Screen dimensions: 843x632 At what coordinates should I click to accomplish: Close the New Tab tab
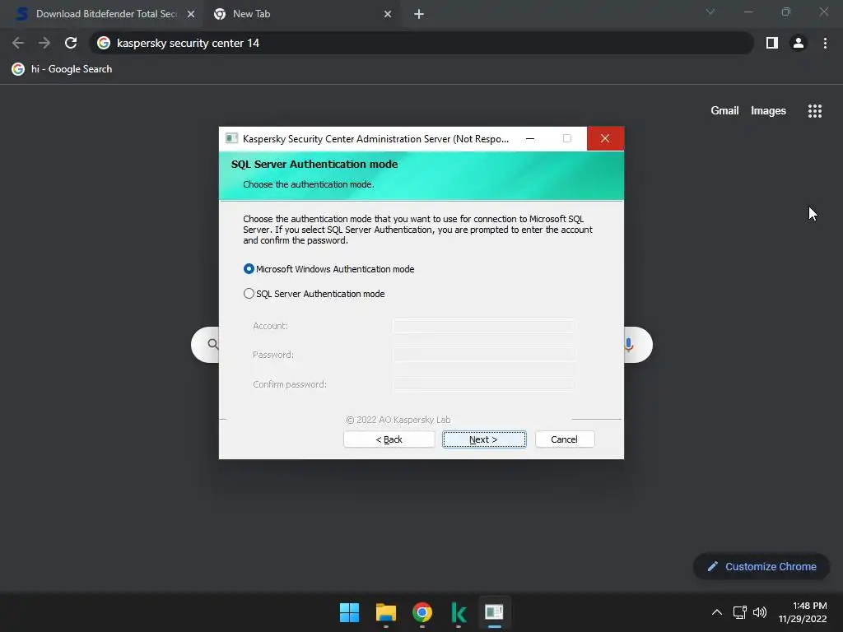click(388, 14)
